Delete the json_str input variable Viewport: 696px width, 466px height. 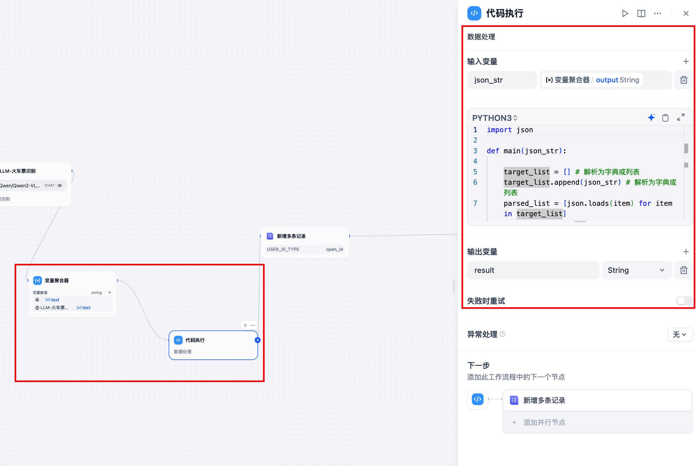click(684, 80)
